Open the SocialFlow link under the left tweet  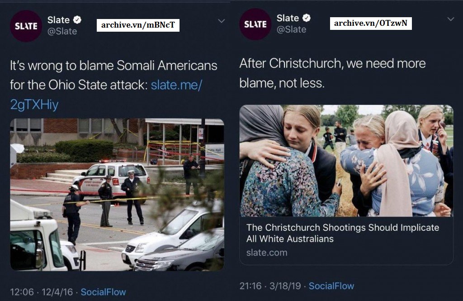click(104, 292)
